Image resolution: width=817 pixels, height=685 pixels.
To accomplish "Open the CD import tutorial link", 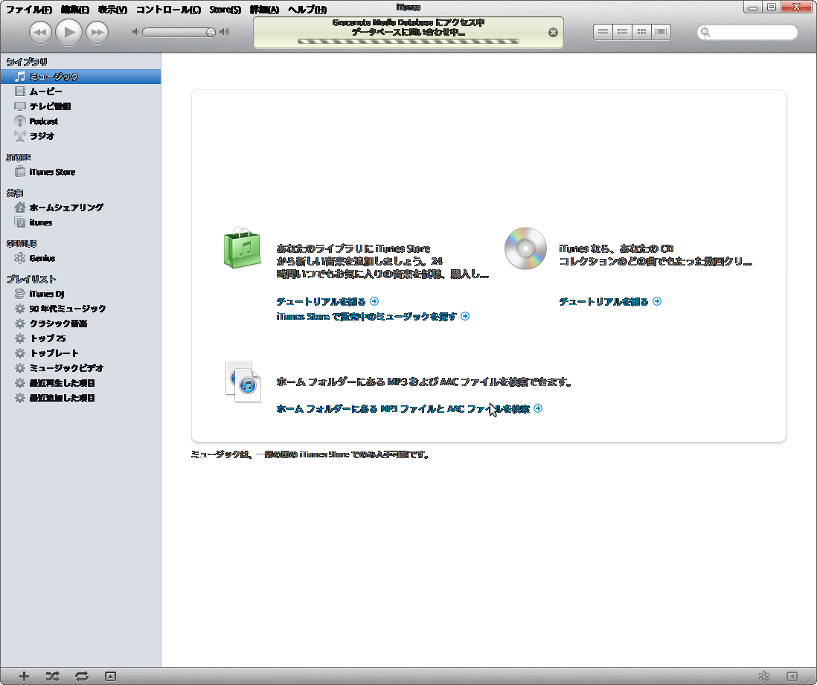I will click(610, 302).
